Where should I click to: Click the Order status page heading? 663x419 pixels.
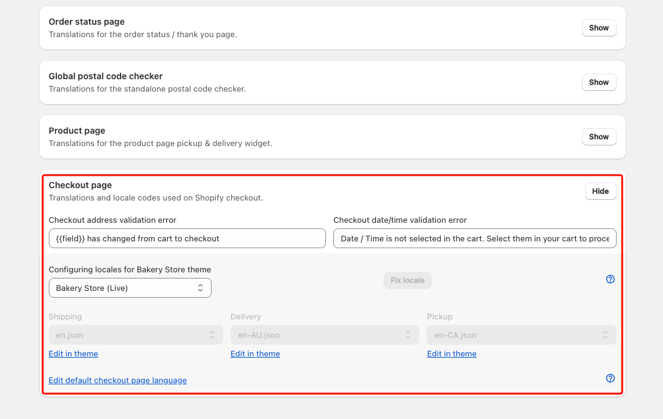[87, 22]
